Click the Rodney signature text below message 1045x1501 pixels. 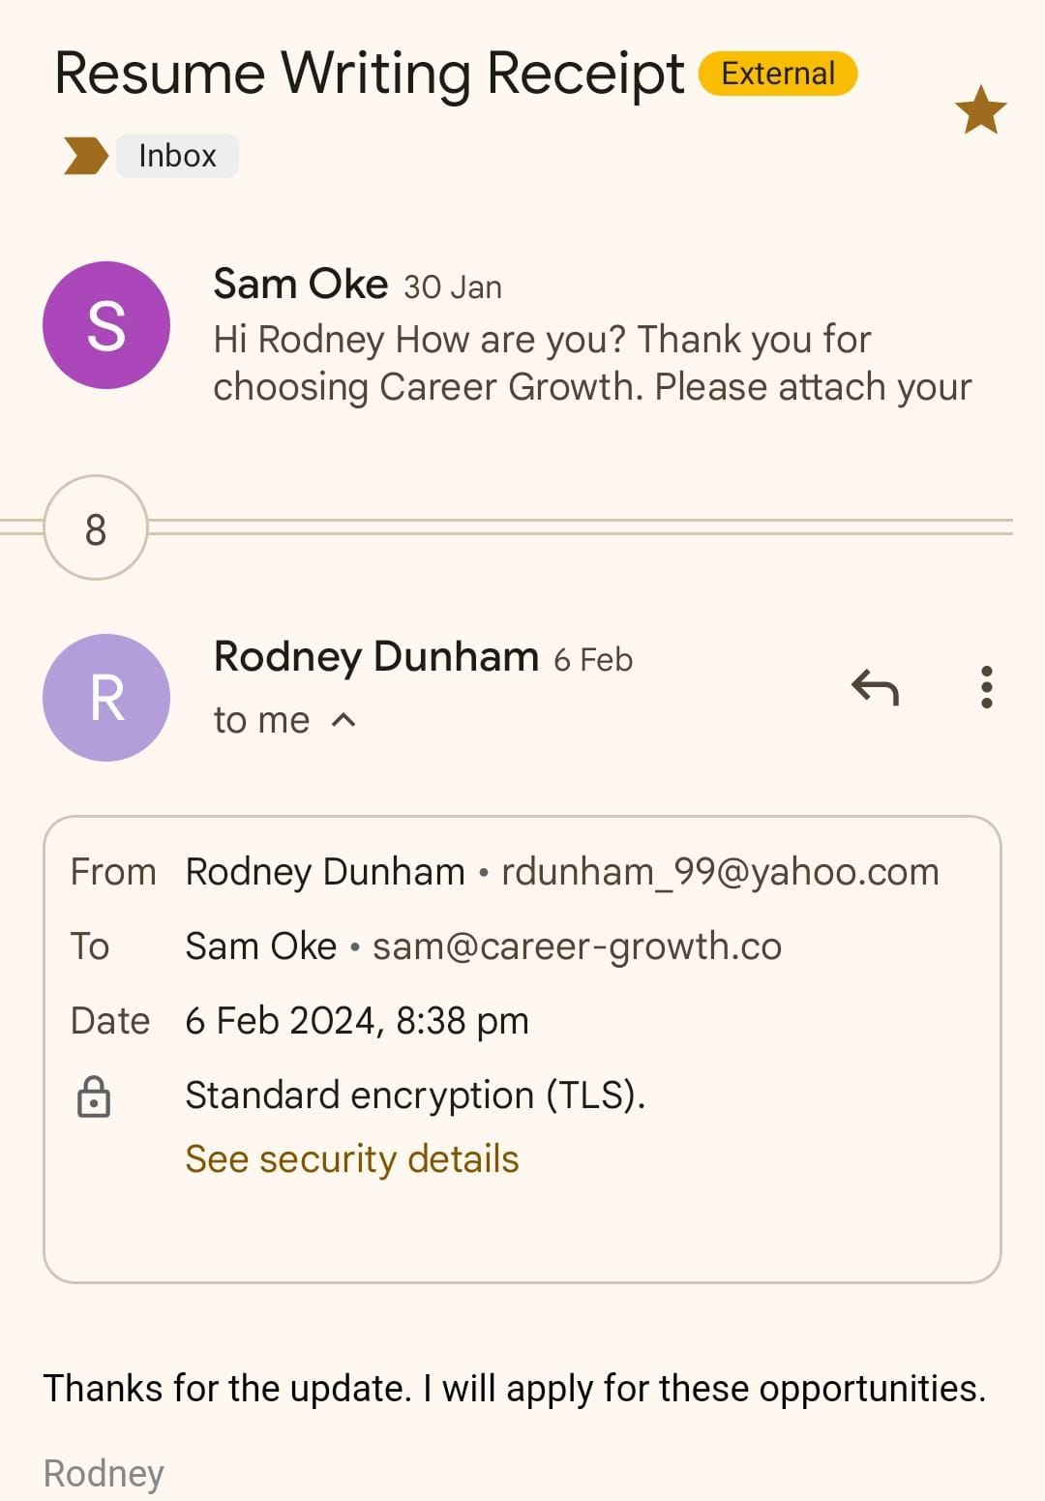click(104, 1474)
